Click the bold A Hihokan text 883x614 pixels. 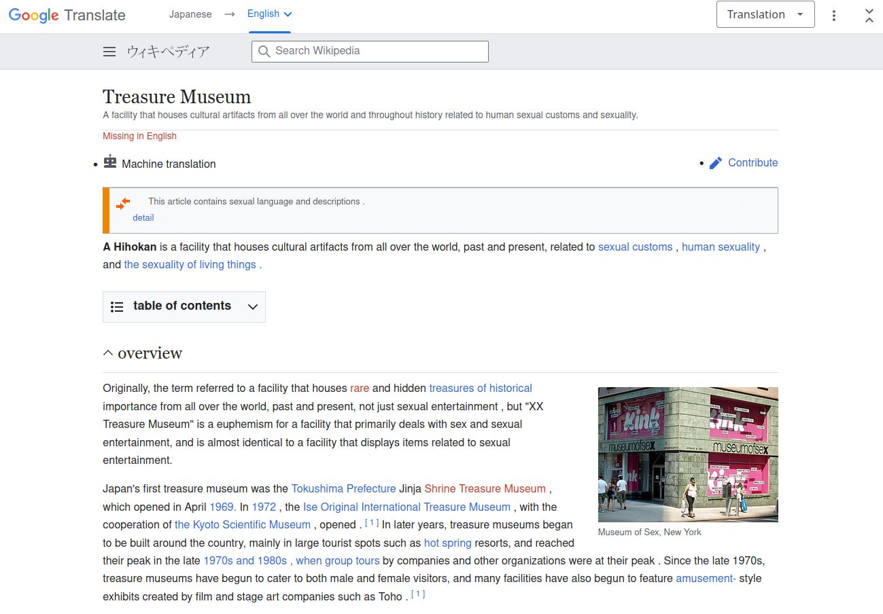pos(130,247)
